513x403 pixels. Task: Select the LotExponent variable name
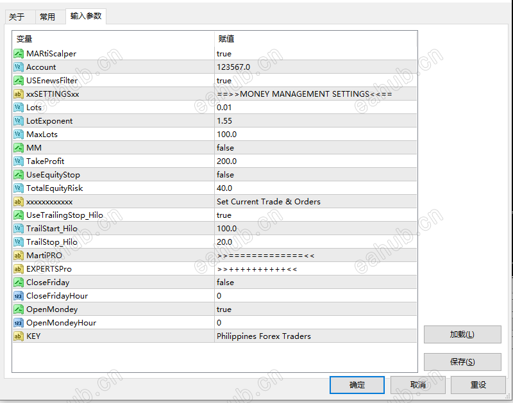(x=49, y=121)
